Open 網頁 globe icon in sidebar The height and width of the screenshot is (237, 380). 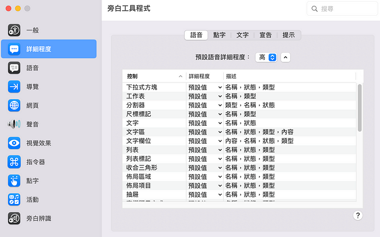pos(14,105)
